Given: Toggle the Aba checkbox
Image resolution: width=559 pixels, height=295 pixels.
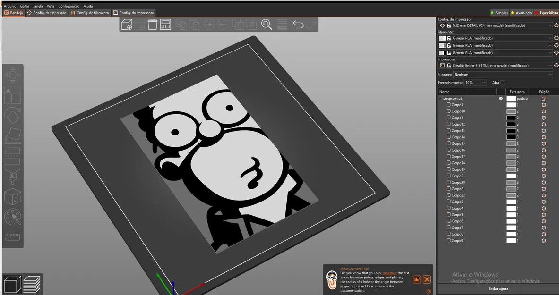Looking at the screenshot, I should [x=503, y=82].
